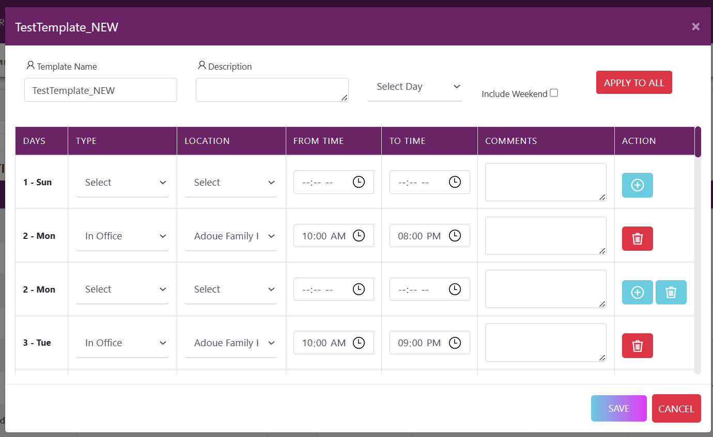This screenshot has width=713, height=437.
Task: Open clock picker in Tuesday To Time
Action: coord(455,343)
